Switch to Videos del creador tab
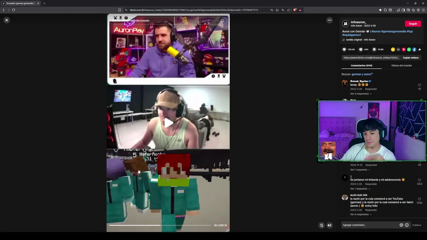This screenshot has height=240, width=427. point(402,66)
